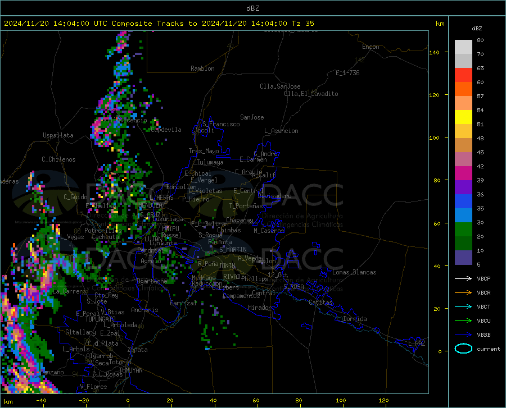Click the Zapata map label

pyautogui.click(x=138, y=350)
